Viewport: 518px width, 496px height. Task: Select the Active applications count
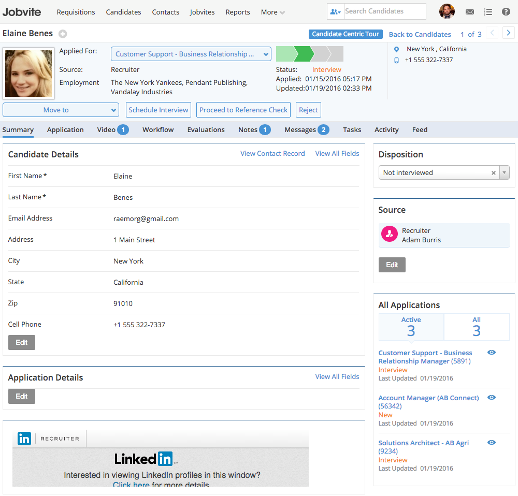click(x=411, y=327)
